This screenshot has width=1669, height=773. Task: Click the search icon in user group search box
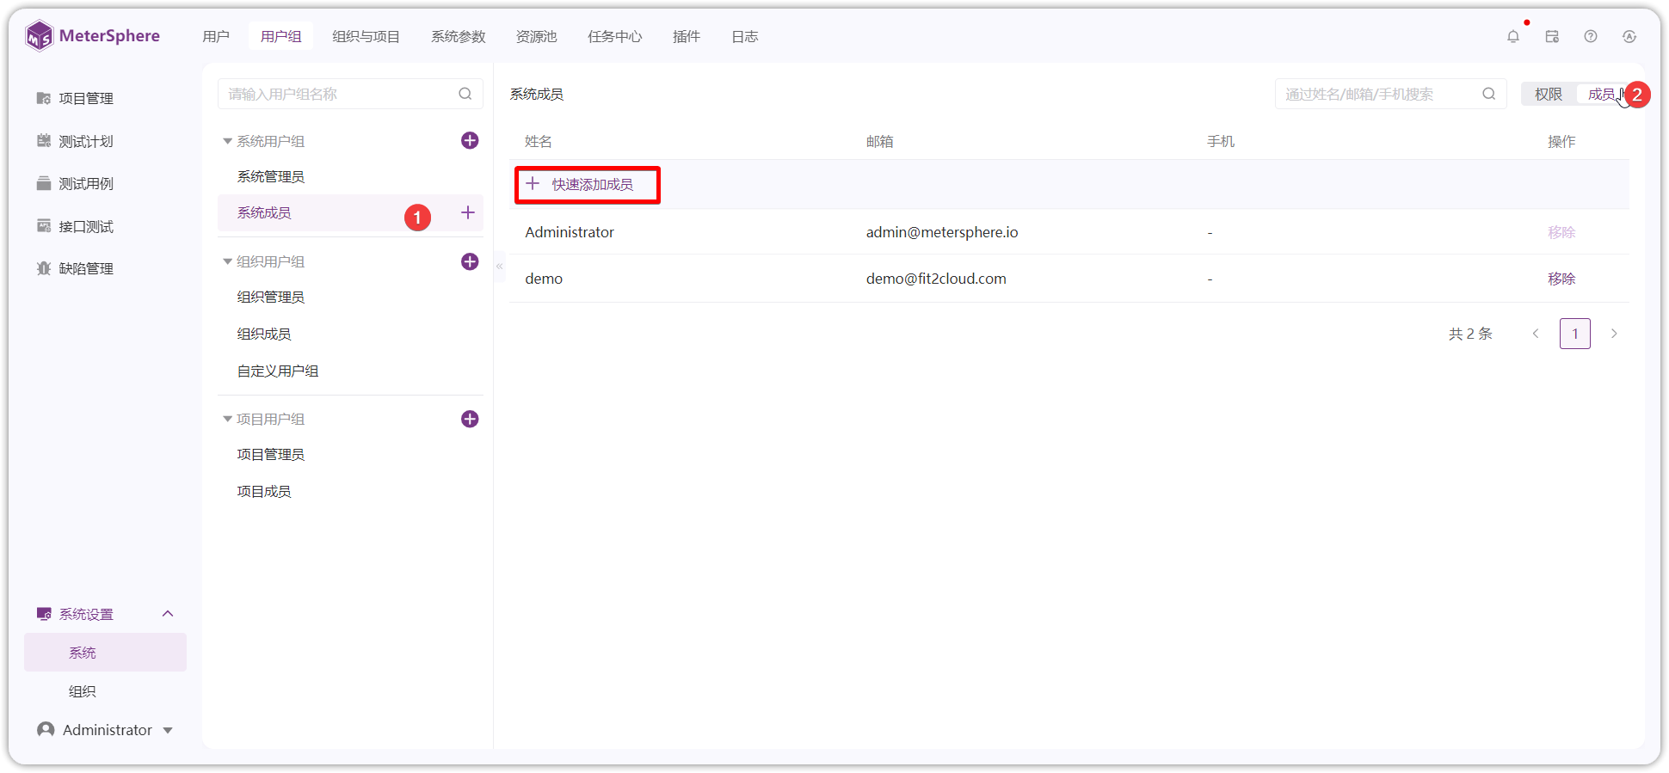pos(465,94)
